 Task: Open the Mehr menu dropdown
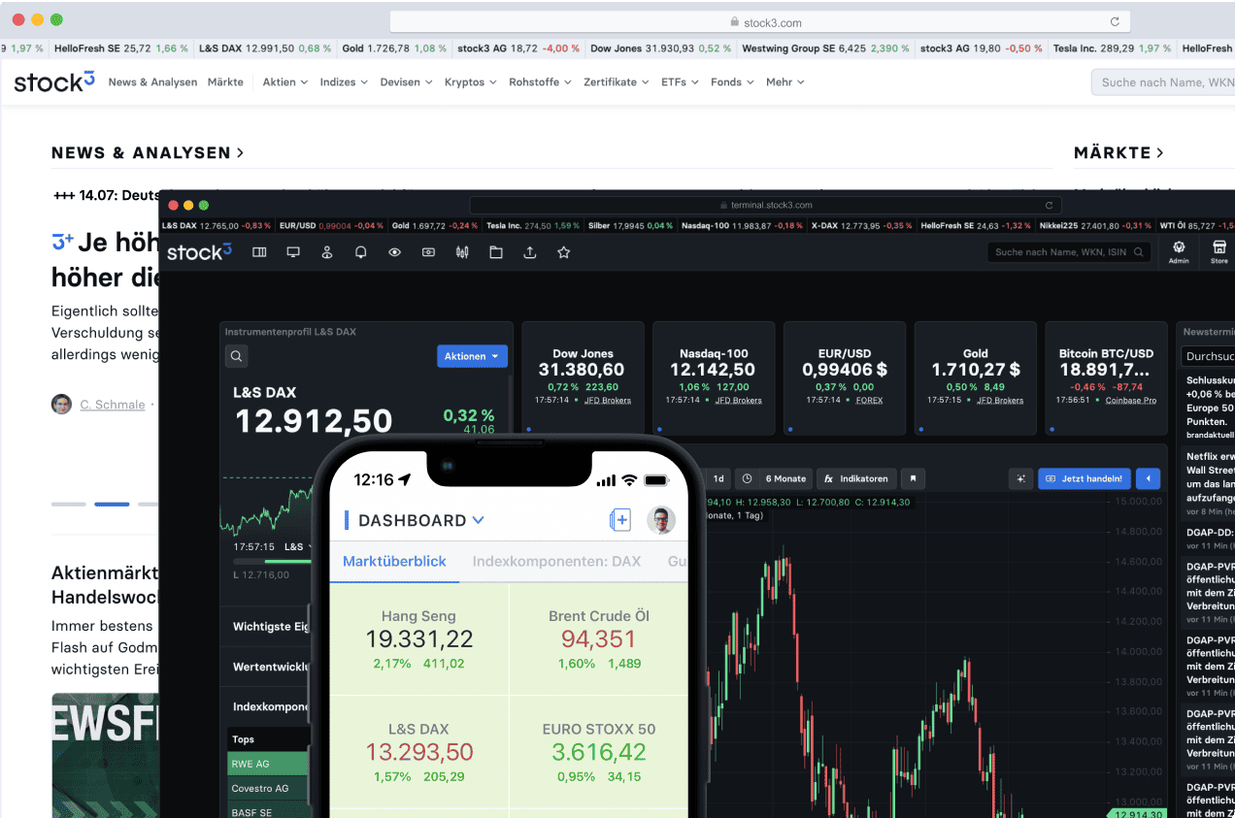point(784,82)
